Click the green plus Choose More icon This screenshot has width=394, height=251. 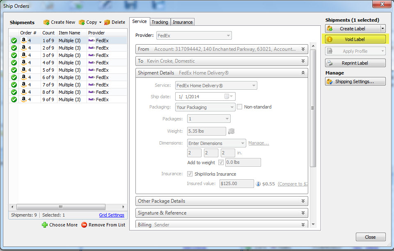click(x=45, y=225)
